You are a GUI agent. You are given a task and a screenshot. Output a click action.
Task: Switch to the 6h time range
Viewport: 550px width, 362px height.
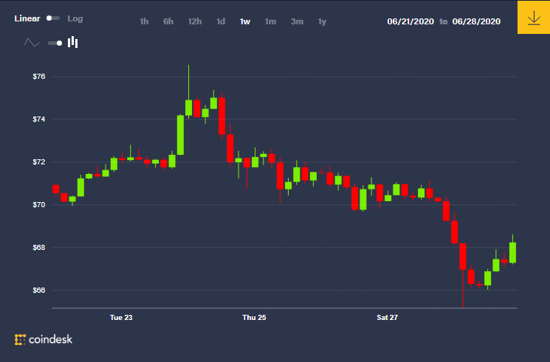click(x=168, y=21)
